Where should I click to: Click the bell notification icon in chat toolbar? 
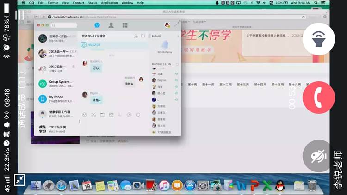(138, 115)
